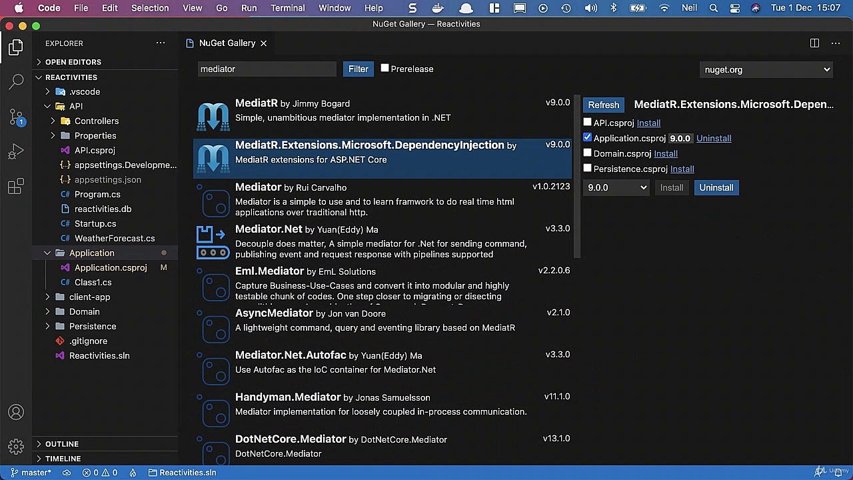Open the Terminal menu
853x480 pixels.
click(288, 8)
